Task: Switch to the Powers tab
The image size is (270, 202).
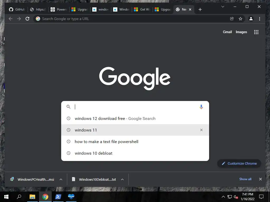Action: click(x=59, y=9)
